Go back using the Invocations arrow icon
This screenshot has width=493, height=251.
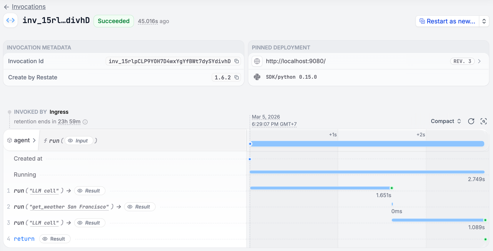click(x=6, y=7)
